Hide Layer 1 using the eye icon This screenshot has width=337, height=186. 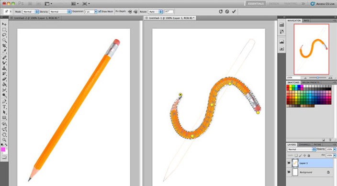pyautogui.click(x=289, y=163)
